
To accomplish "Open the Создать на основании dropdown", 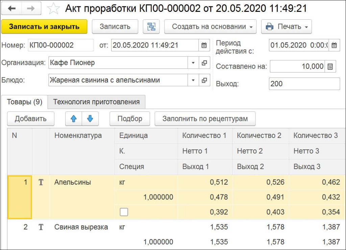I will point(210,26).
